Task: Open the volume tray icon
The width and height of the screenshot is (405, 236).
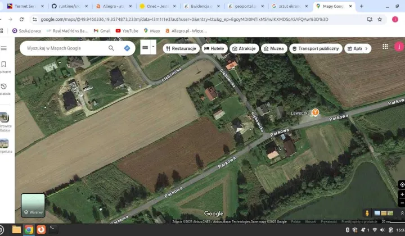Action: click(382, 230)
